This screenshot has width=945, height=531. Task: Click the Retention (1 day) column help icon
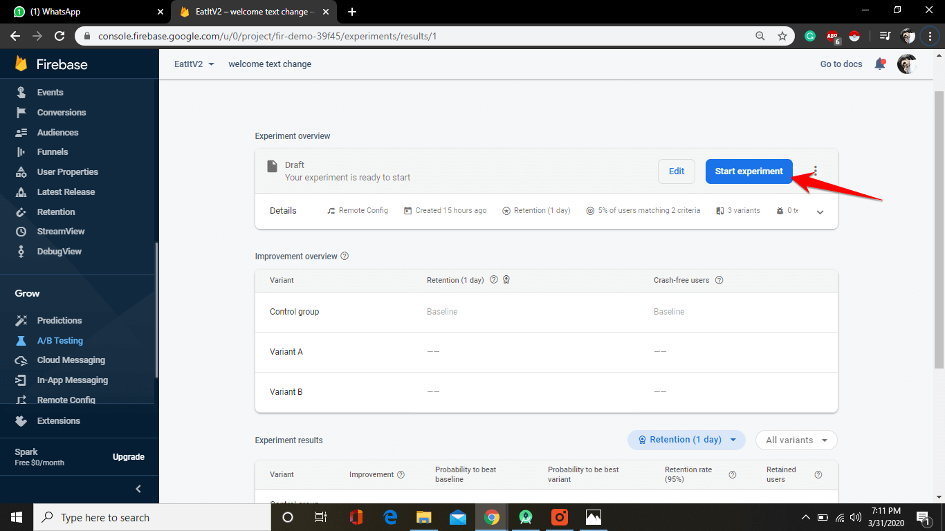[494, 280]
